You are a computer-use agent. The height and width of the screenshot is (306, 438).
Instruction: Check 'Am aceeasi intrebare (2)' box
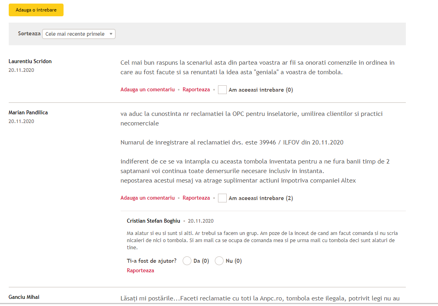(222, 198)
